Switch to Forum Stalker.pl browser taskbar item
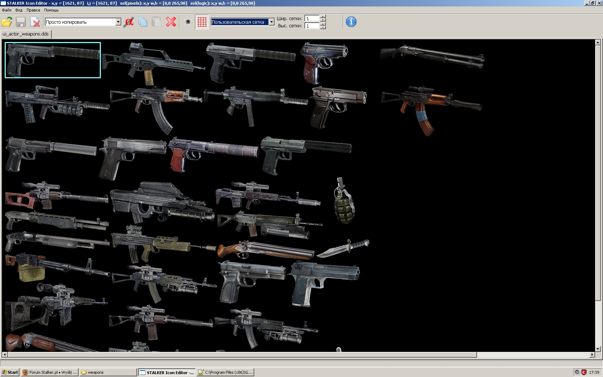The width and height of the screenshot is (603, 377). (50, 372)
